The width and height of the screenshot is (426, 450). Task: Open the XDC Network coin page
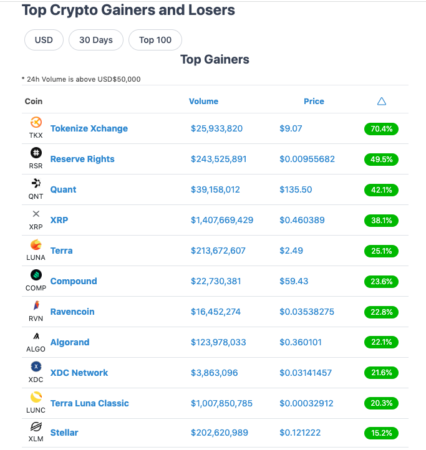[x=79, y=373]
